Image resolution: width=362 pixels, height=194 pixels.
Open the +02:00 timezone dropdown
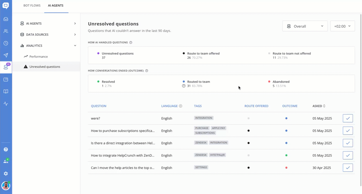342,26
